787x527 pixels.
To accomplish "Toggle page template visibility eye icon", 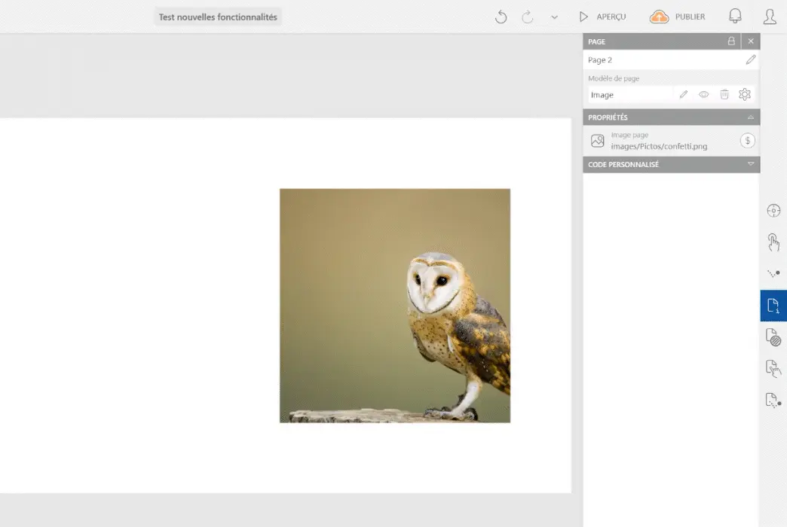I will pyautogui.click(x=703, y=95).
